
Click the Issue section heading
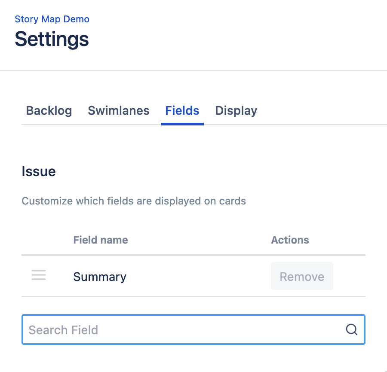[x=39, y=171]
